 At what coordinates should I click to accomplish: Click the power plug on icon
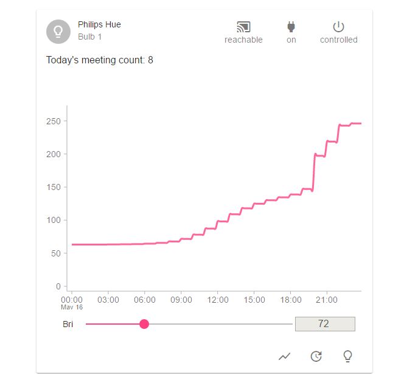pyautogui.click(x=291, y=27)
